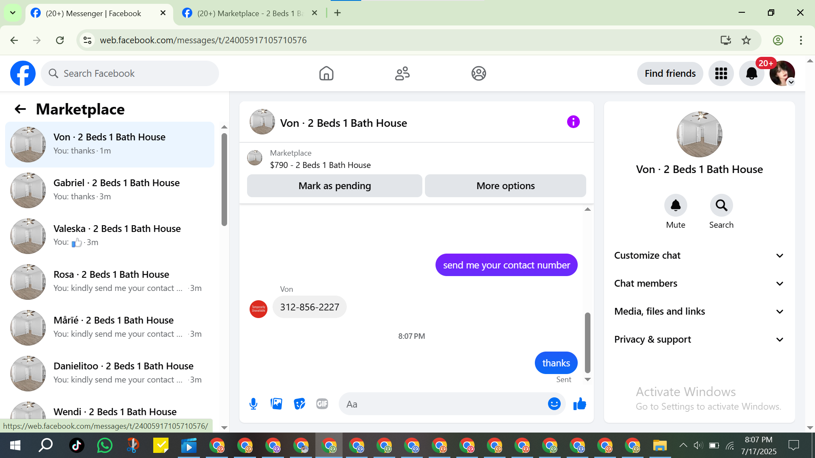Switch to the Marketplace browser tab

coord(250,13)
